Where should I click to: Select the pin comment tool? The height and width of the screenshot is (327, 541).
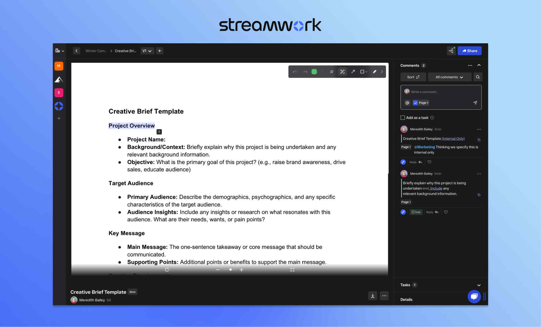[x=331, y=72]
